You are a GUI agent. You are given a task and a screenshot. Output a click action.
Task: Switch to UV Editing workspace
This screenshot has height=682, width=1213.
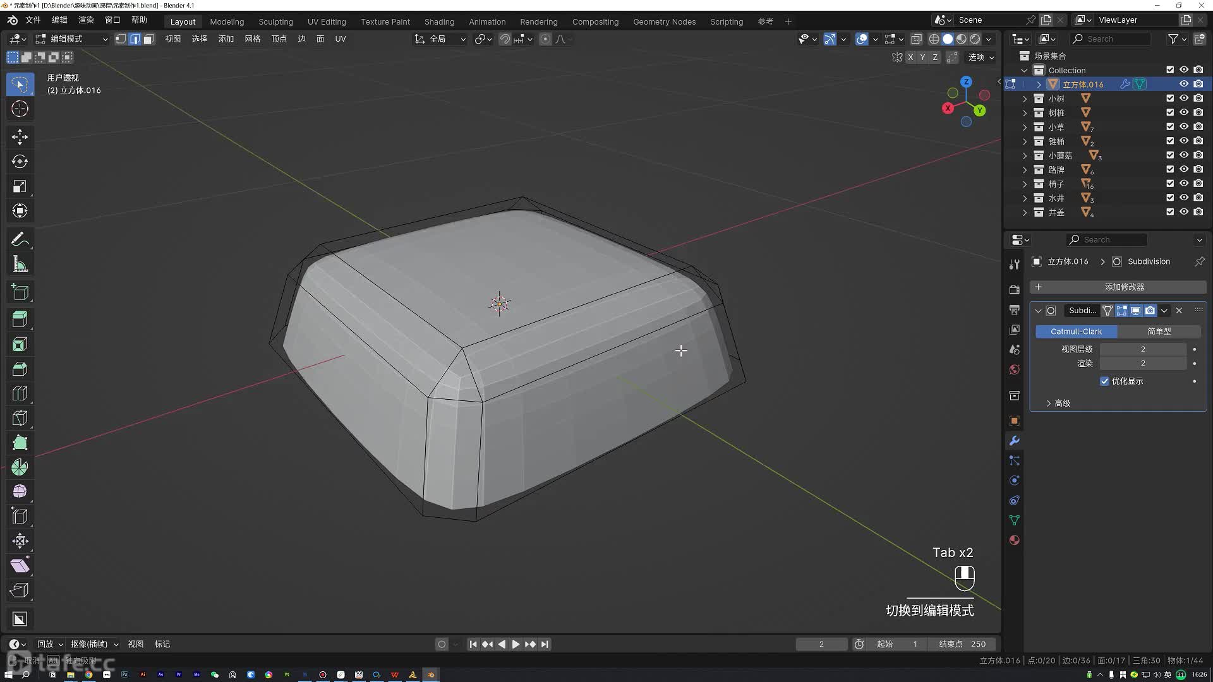[327, 21]
